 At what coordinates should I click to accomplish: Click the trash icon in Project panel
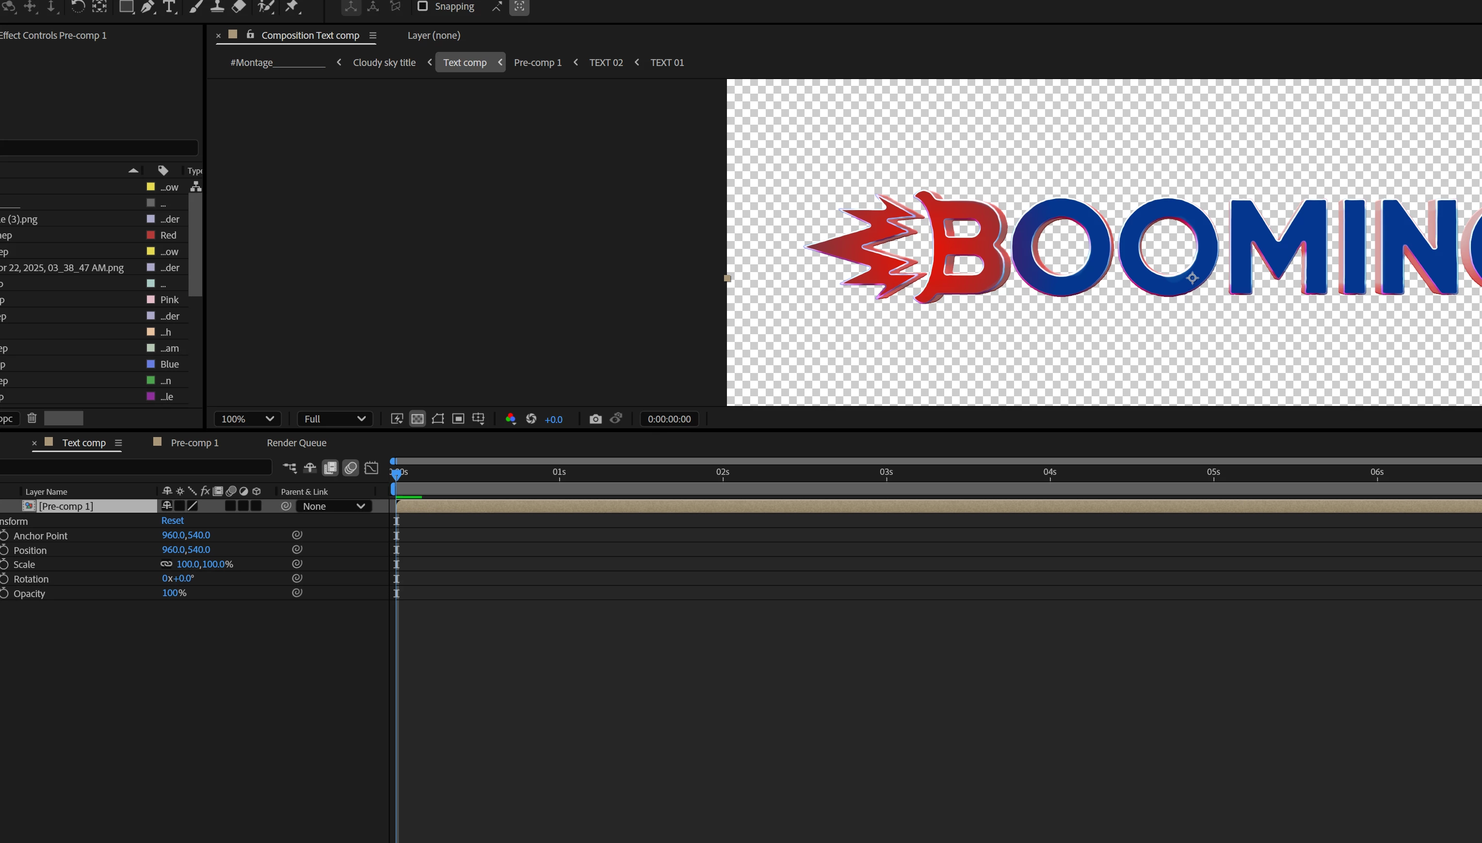coord(32,418)
